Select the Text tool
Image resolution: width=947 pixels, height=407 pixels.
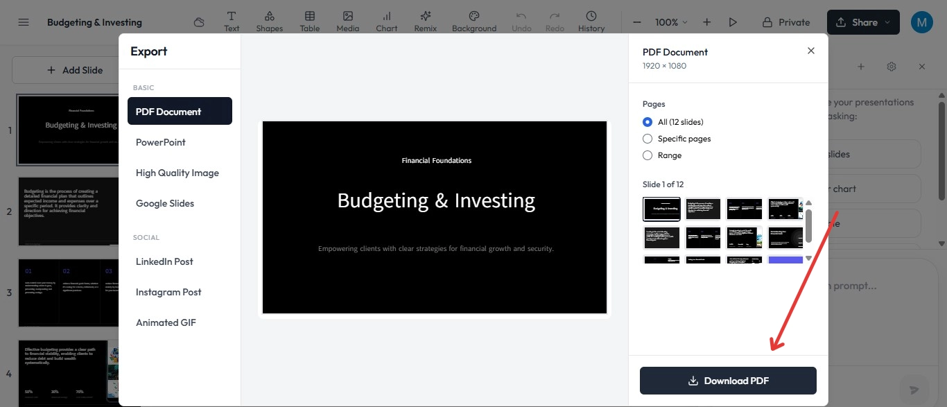pyautogui.click(x=232, y=21)
